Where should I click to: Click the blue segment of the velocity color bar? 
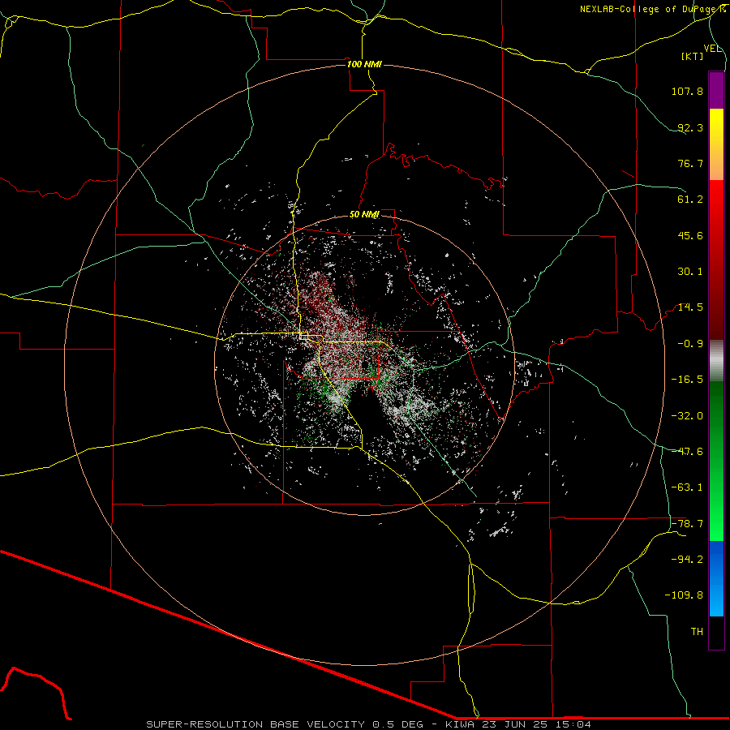[716, 578]
